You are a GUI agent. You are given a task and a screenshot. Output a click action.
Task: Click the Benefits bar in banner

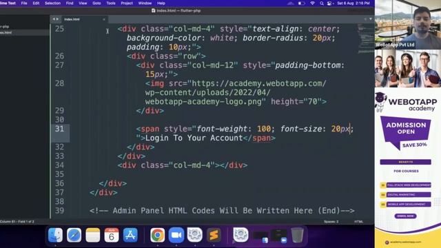coord(406,162)
